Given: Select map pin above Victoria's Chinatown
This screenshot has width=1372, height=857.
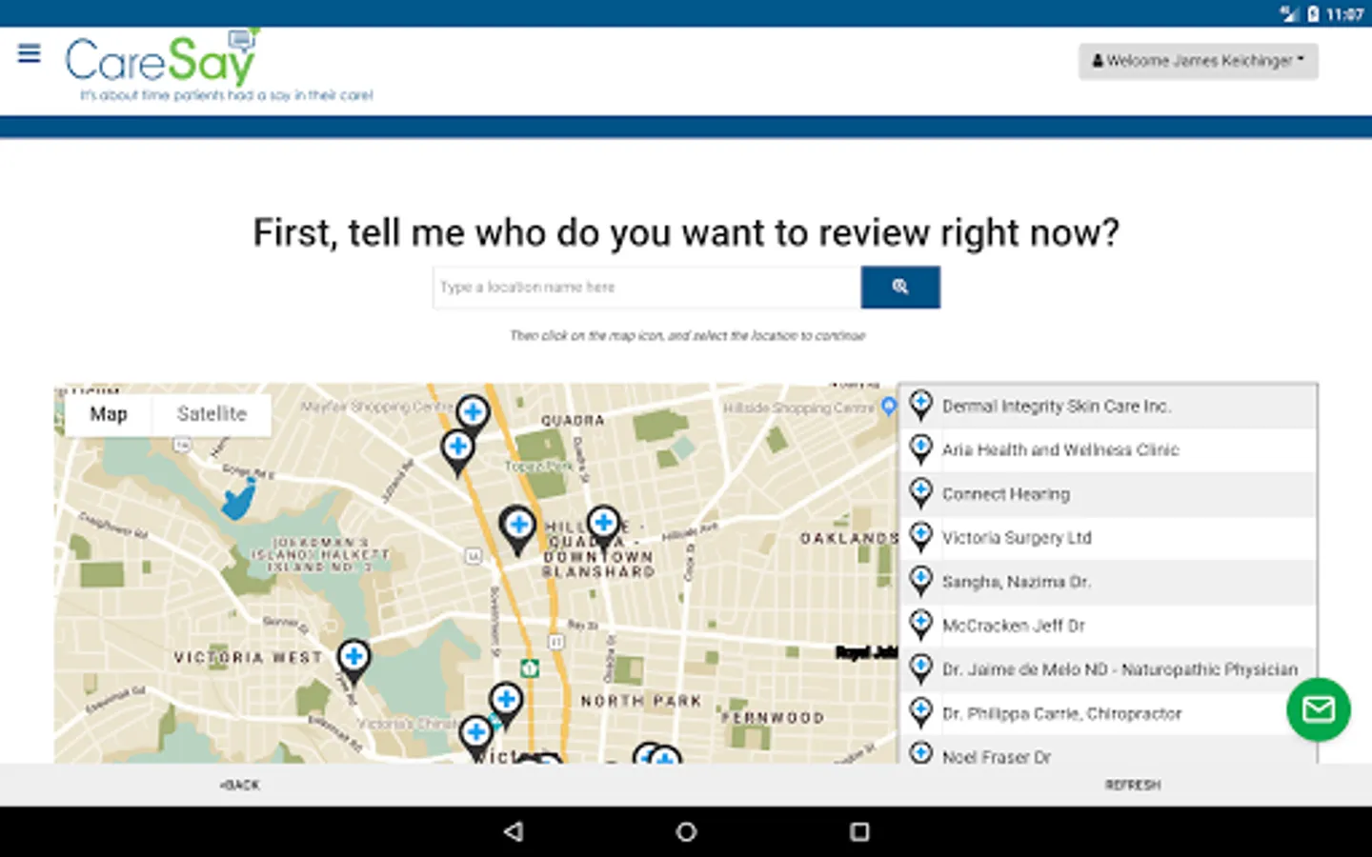Looking at the screenshot, I should [x=506, y=705].
